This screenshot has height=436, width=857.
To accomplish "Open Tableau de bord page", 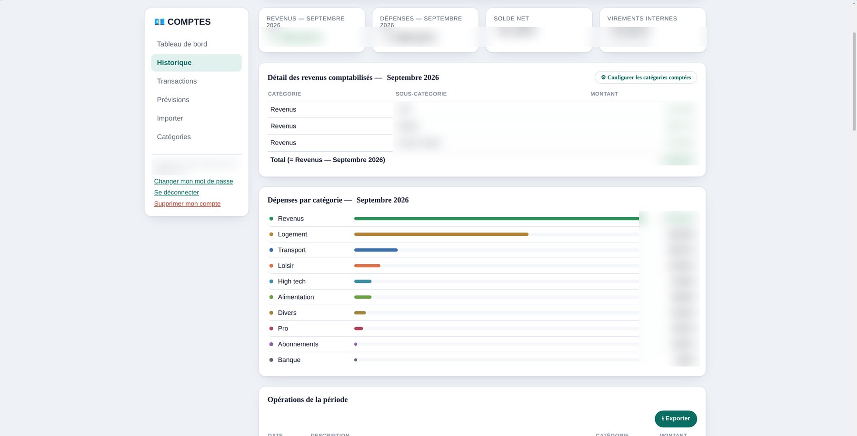I will 196,44.
